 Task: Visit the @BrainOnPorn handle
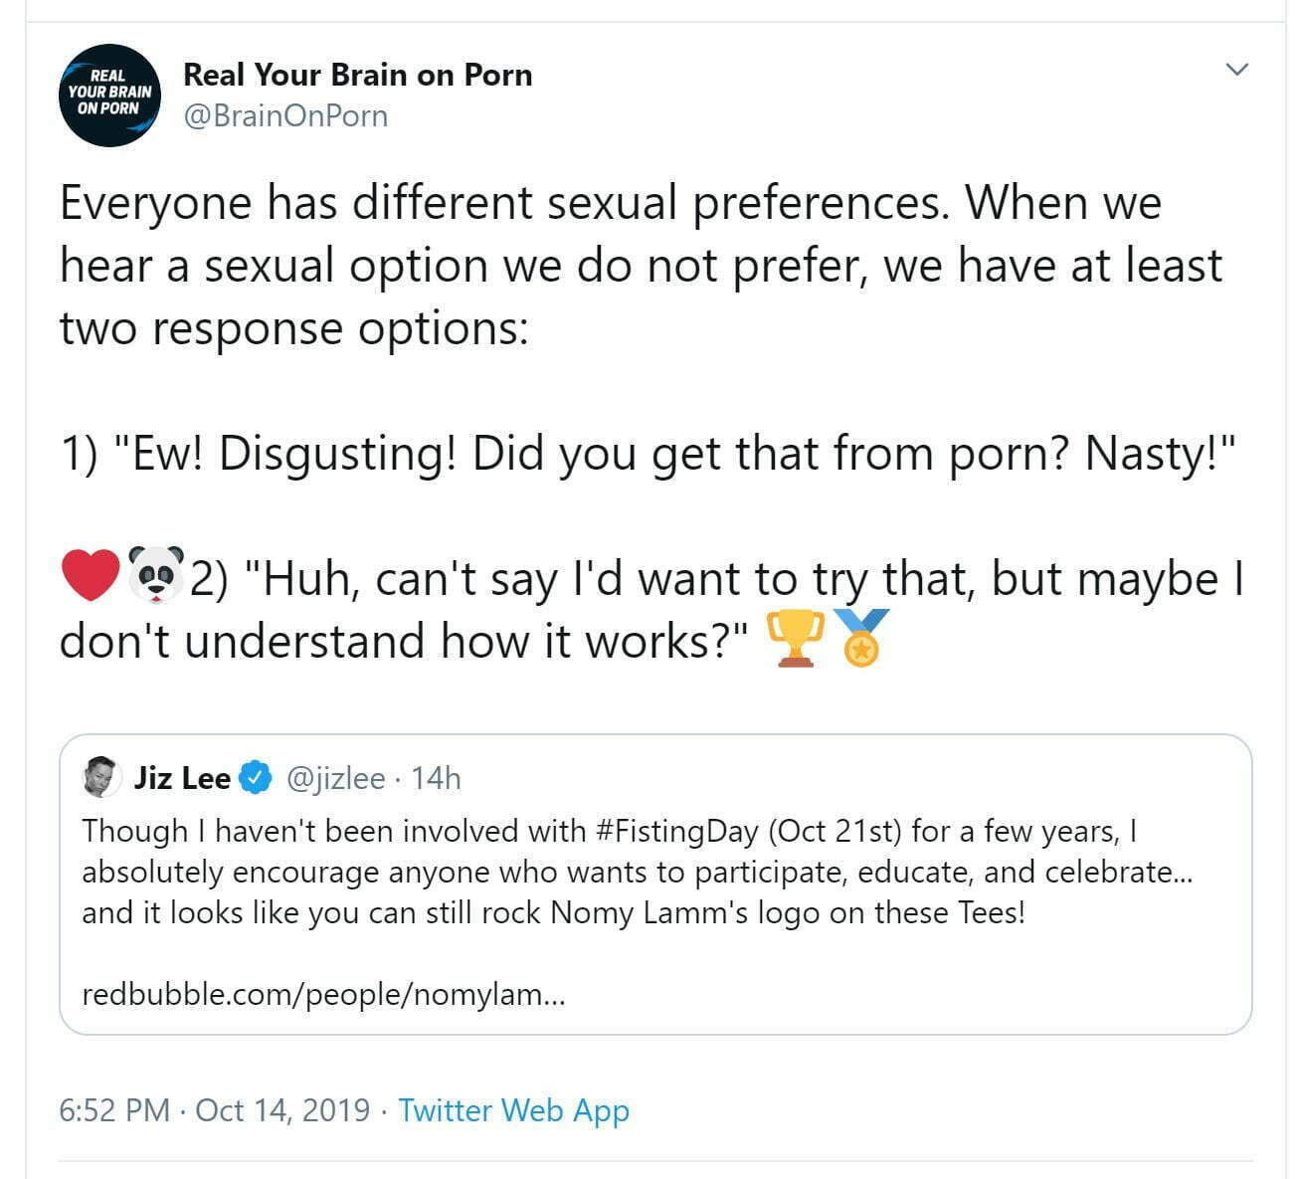click(x=285, y=115)
